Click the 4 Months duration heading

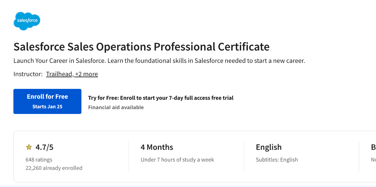click(x=157, y=147)
